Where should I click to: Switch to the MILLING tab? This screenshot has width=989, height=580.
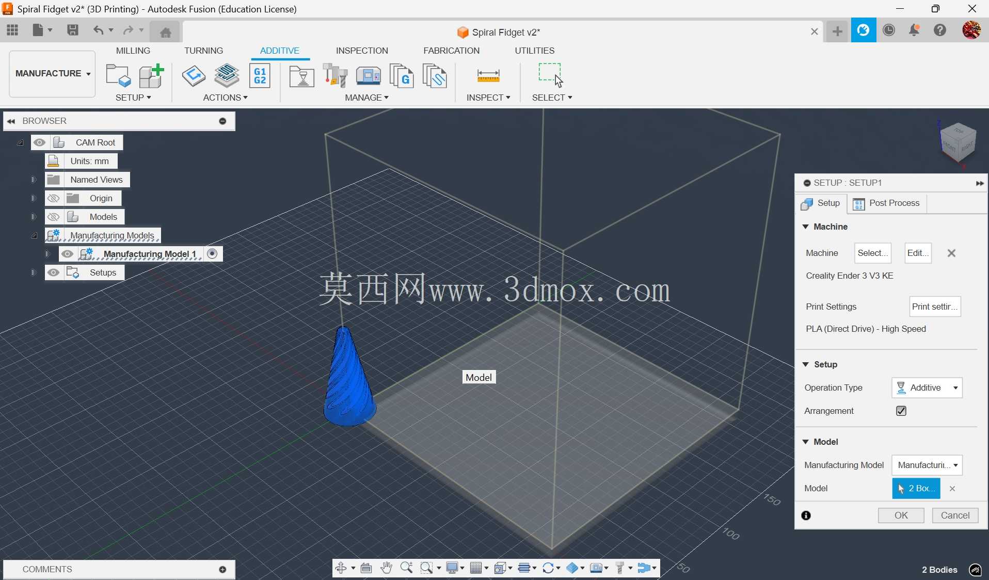coord(133,51)
